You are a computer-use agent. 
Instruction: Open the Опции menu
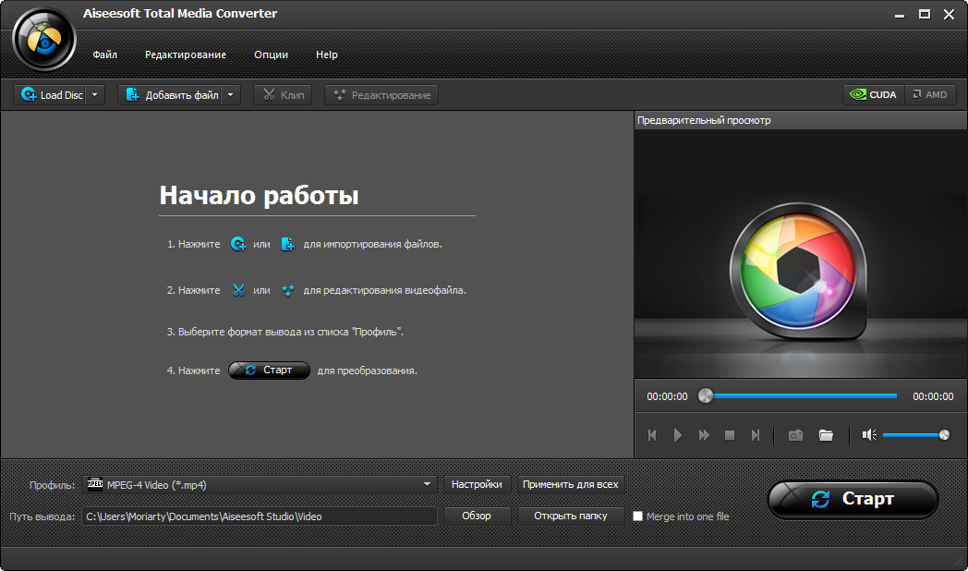click(x=271, y=55)
